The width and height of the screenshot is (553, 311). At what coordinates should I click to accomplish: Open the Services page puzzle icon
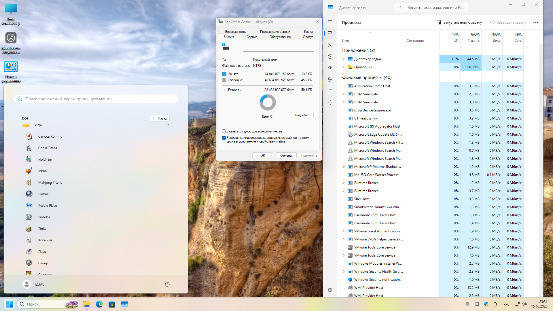[330, 103]
